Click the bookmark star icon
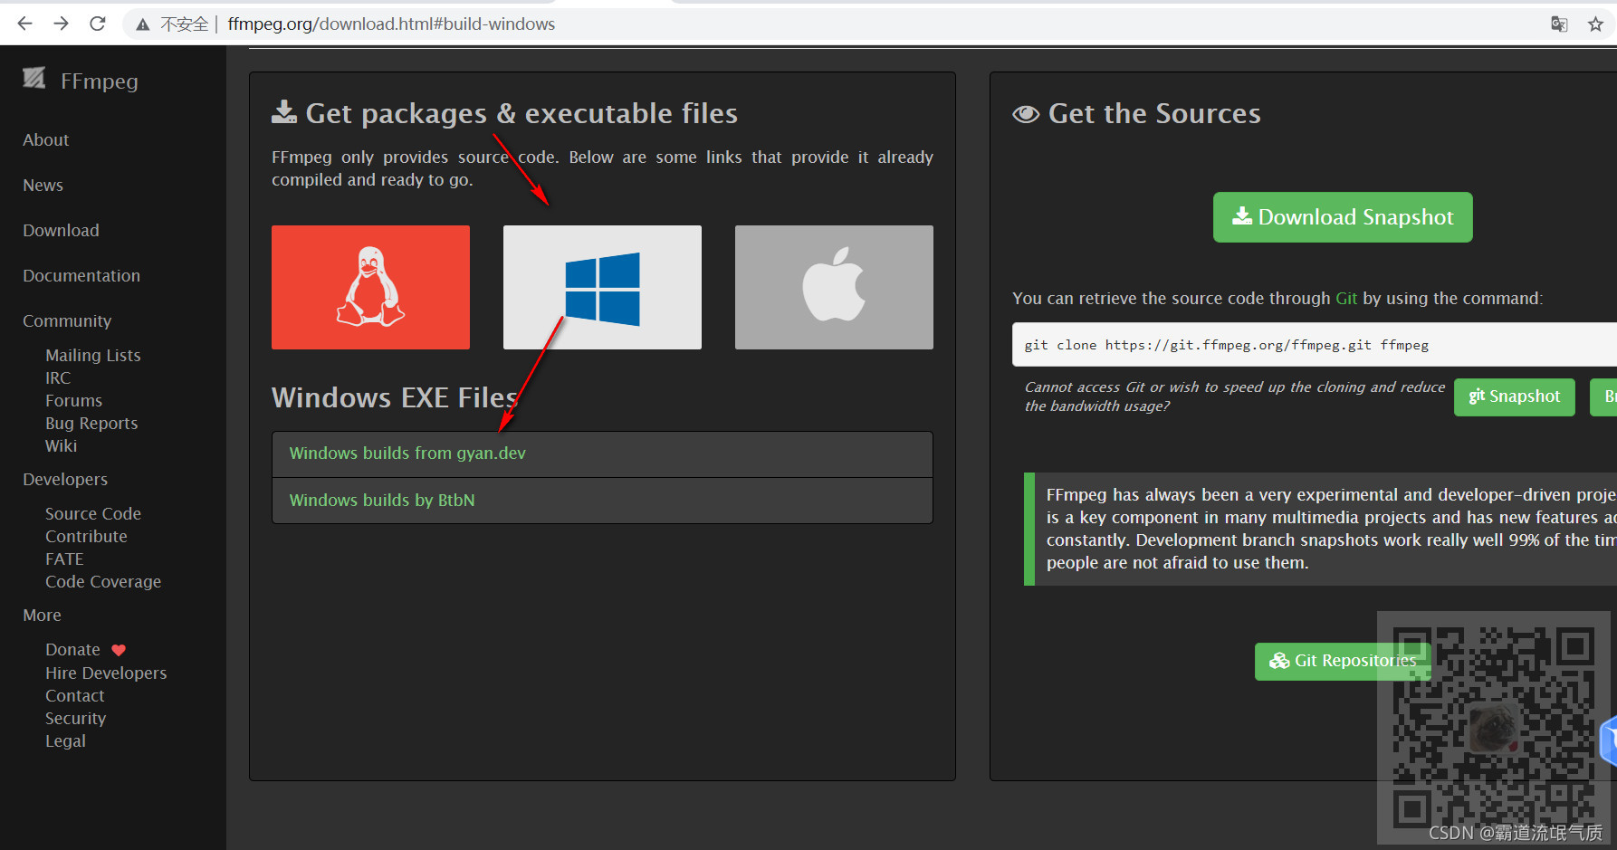This screenshot has width=1617, height=850. [1595, 24]
